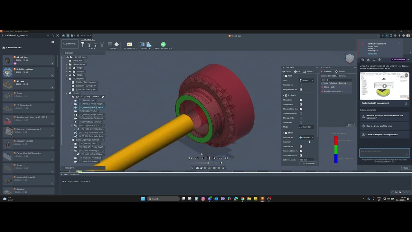412x232 pixels.
Task: Open File Explorer from the taskbar
Action: [249, 199]
